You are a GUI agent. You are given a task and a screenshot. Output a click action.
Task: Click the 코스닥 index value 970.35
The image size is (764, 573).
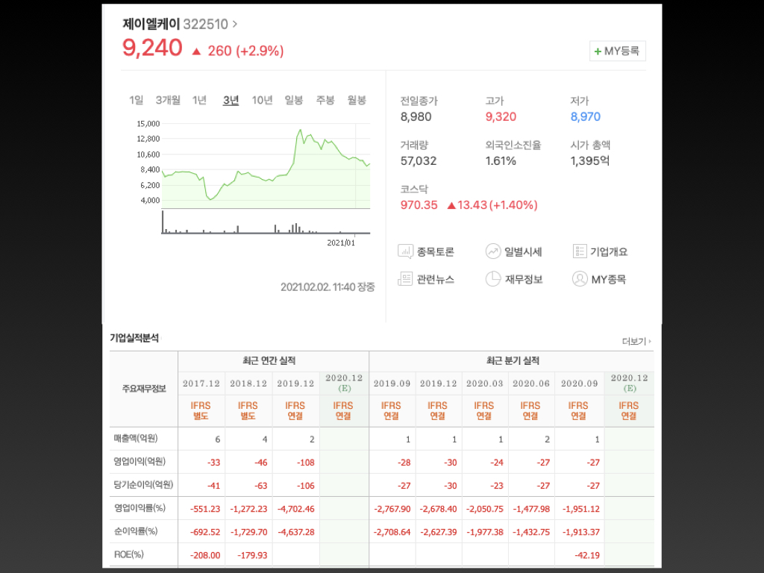pos(419,205)
